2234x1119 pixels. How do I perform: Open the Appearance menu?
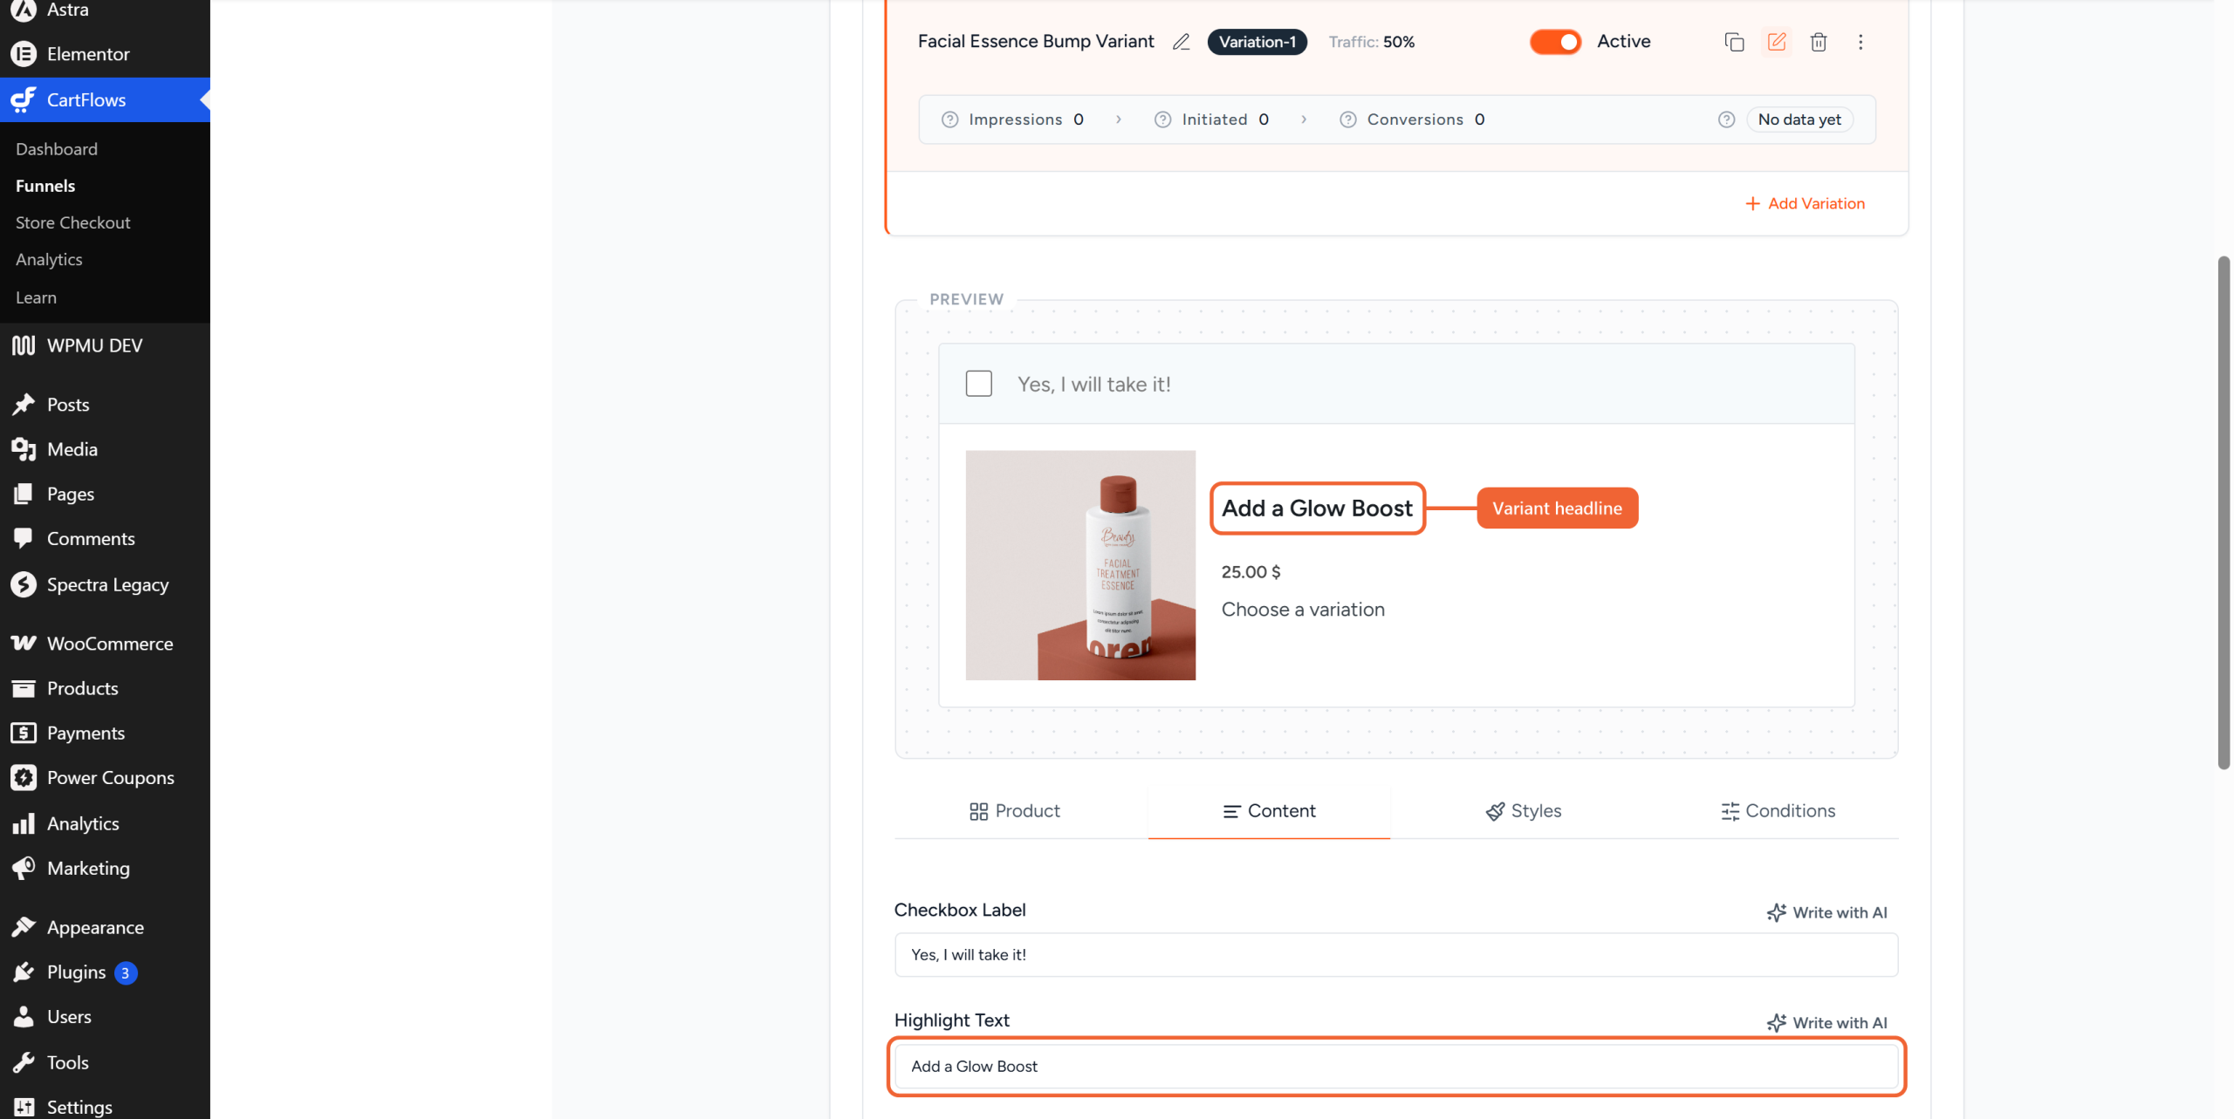pyautogui.click(x=105, y=928)
